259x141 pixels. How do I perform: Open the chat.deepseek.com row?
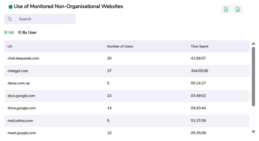(23, 58)
